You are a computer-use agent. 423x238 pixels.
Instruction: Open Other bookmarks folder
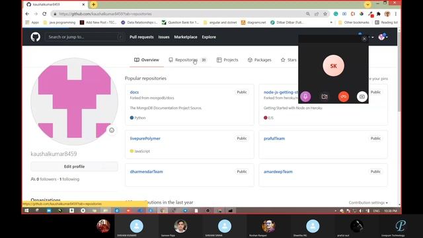354,22
